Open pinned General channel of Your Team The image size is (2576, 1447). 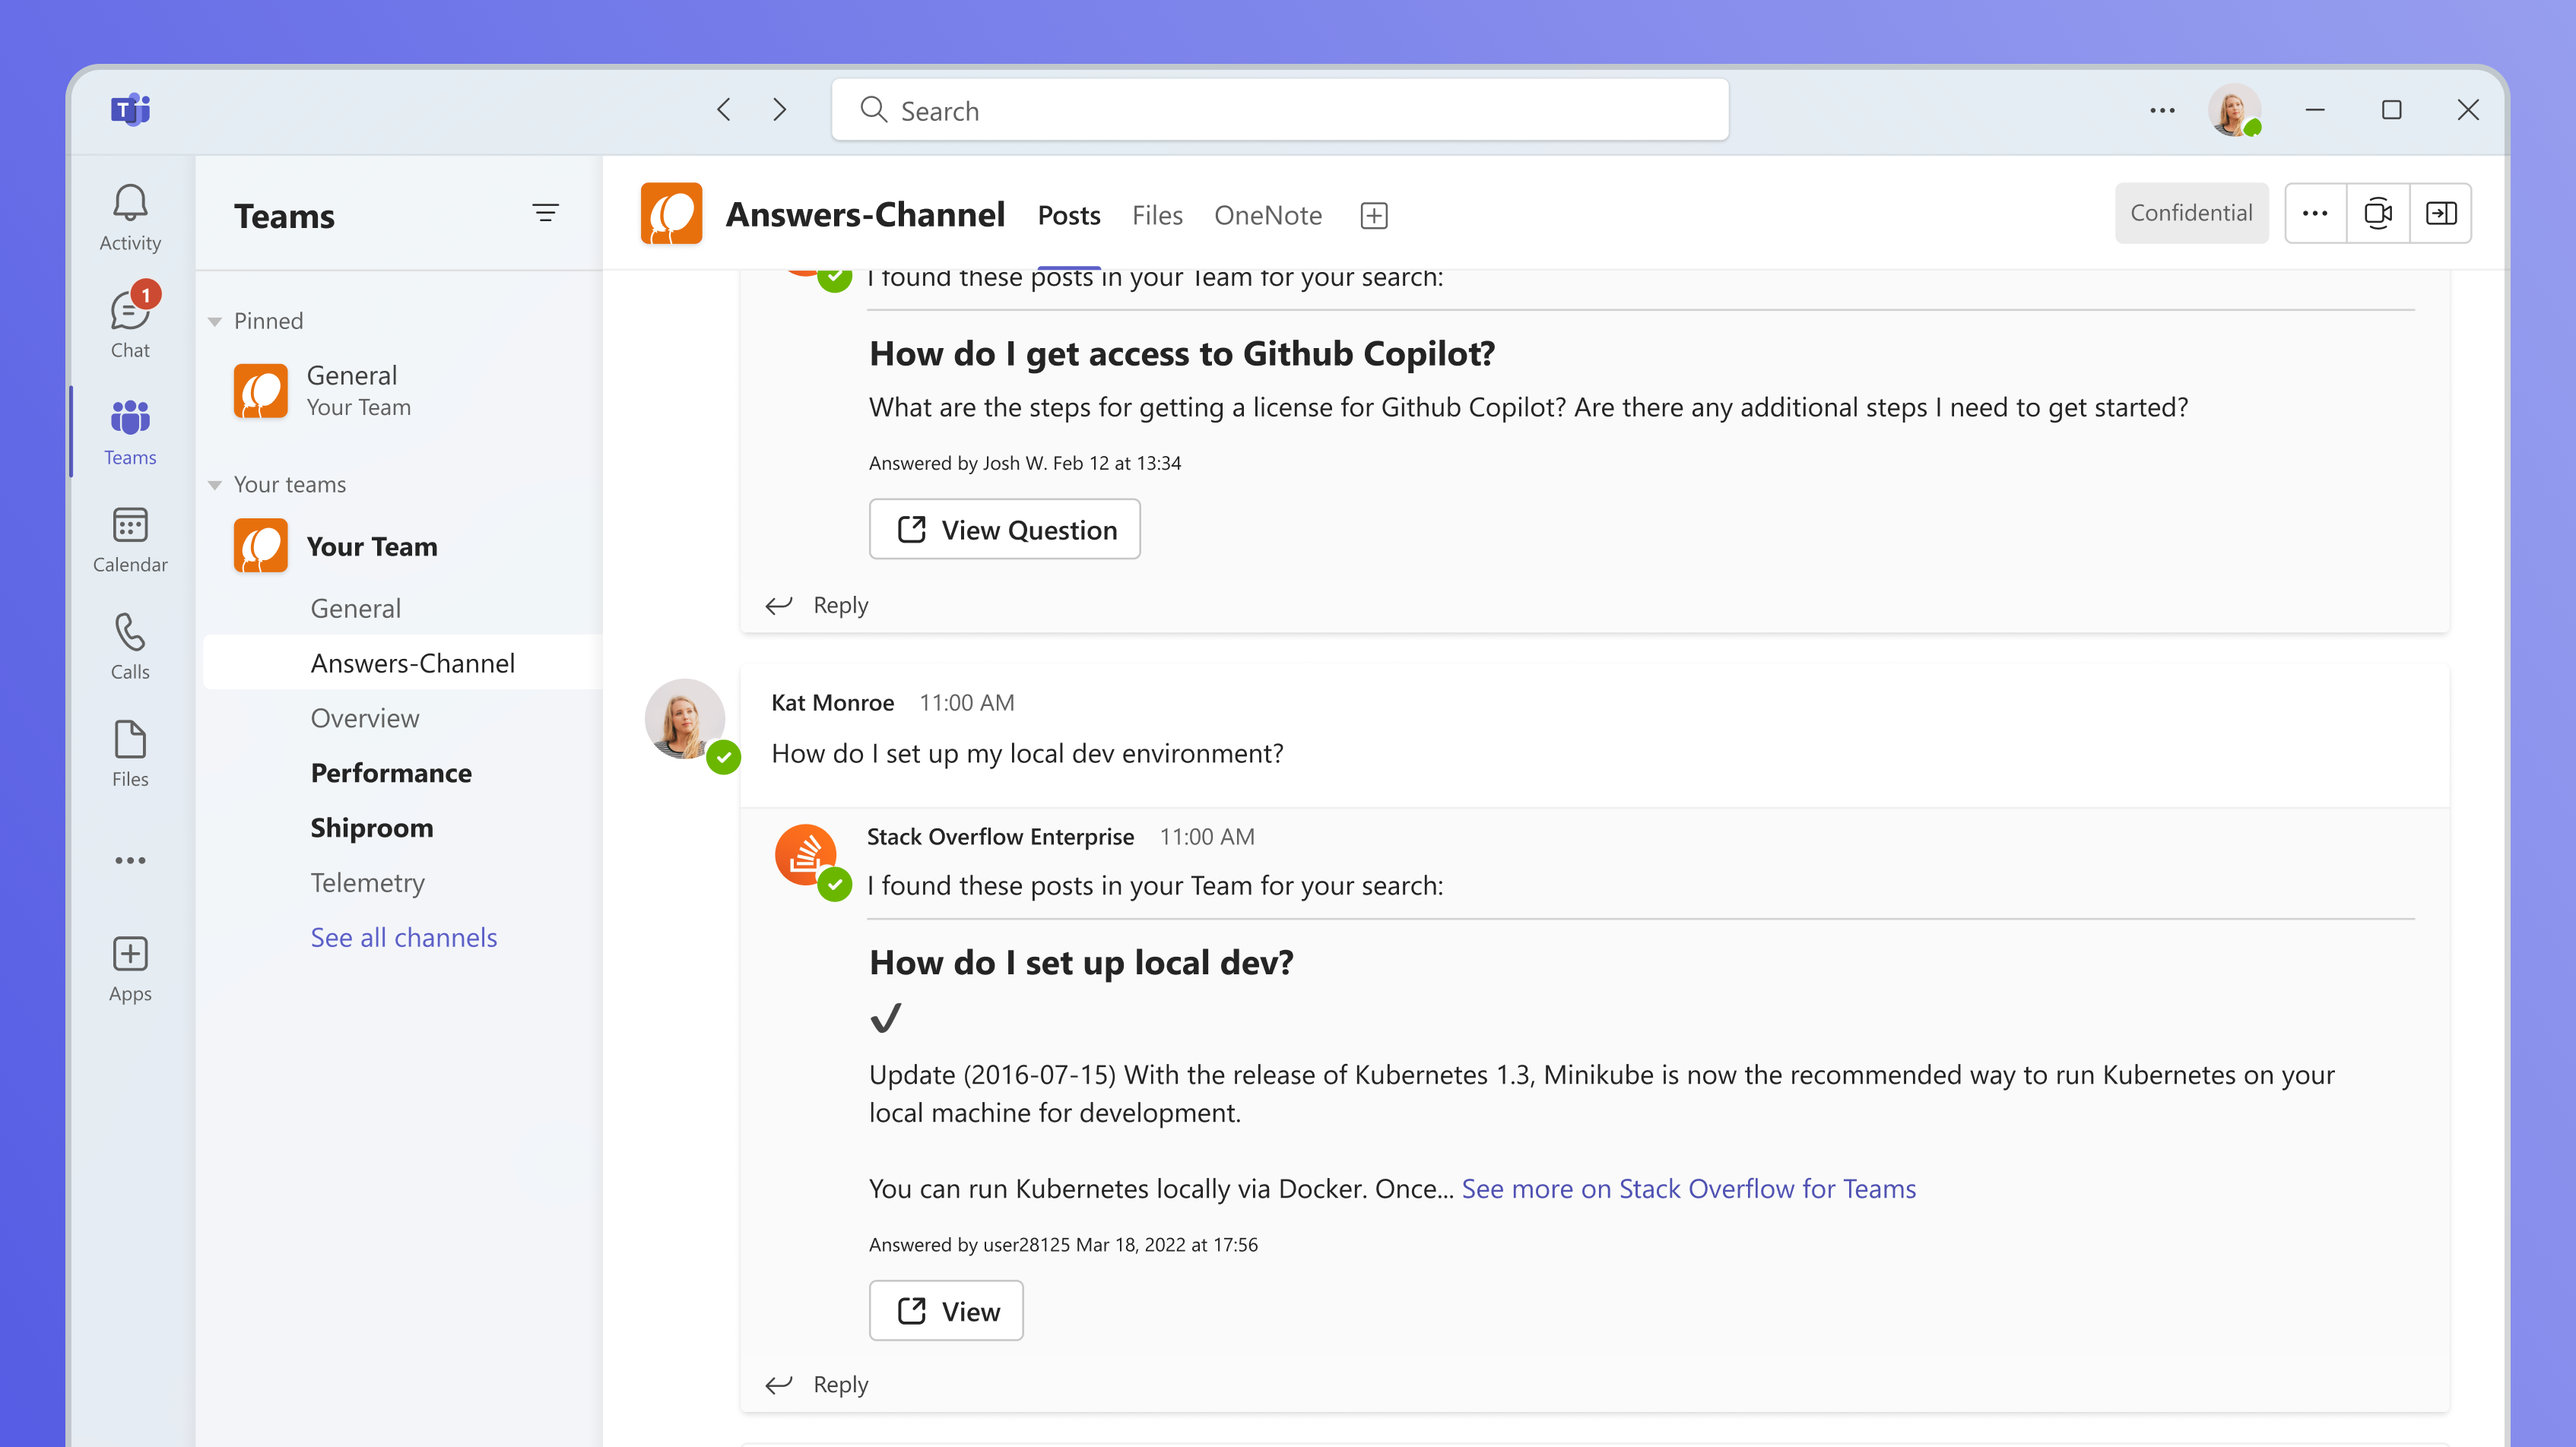click(x=402, y=391)
